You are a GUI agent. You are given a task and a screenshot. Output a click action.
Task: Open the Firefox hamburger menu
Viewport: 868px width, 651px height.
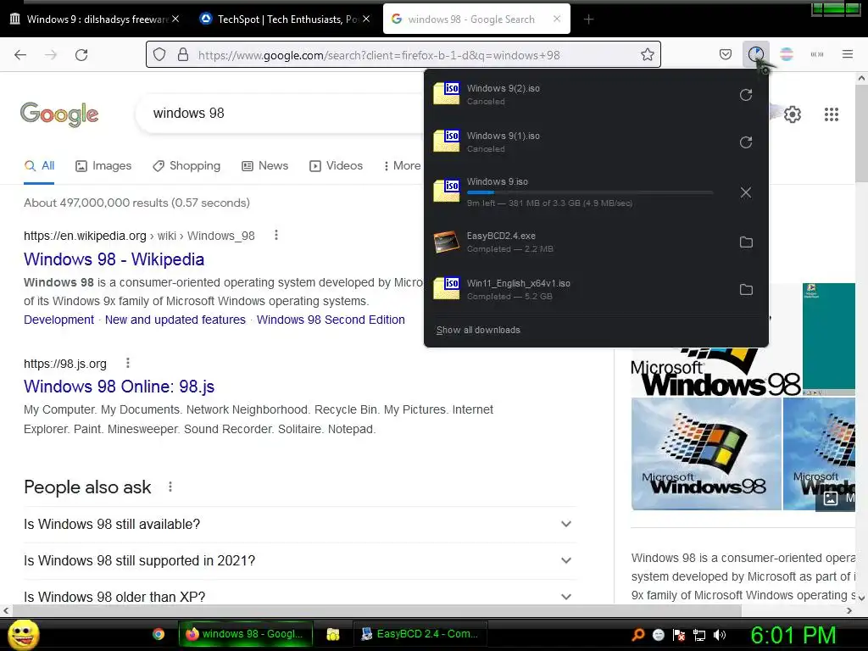(847, 54)
